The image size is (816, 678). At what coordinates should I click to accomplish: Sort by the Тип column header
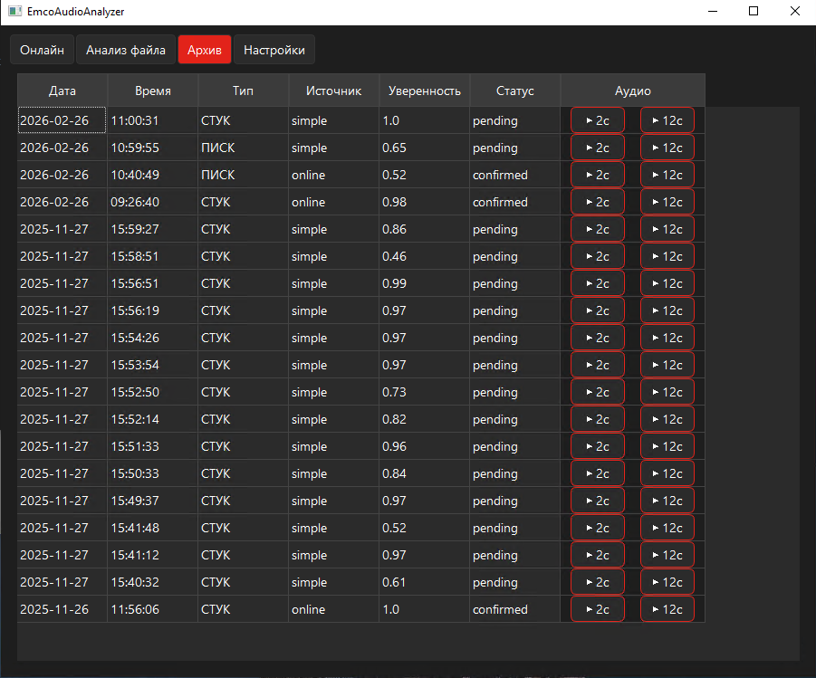(x=243, y=91)
